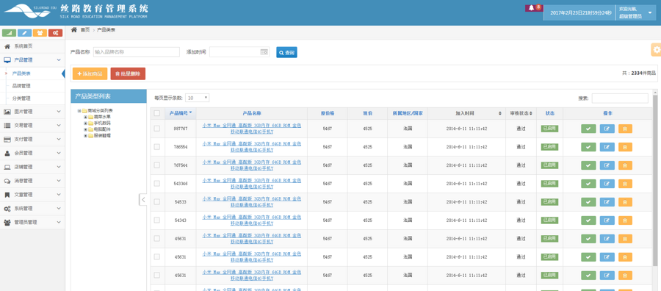Image resolution: width=661 pixels, height=291 pixels.
Task: Click the orange users shortcut icon
Action: pyautogui.click(x=40, y=33)
